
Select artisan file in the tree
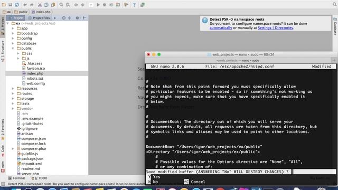pos(25,134)
